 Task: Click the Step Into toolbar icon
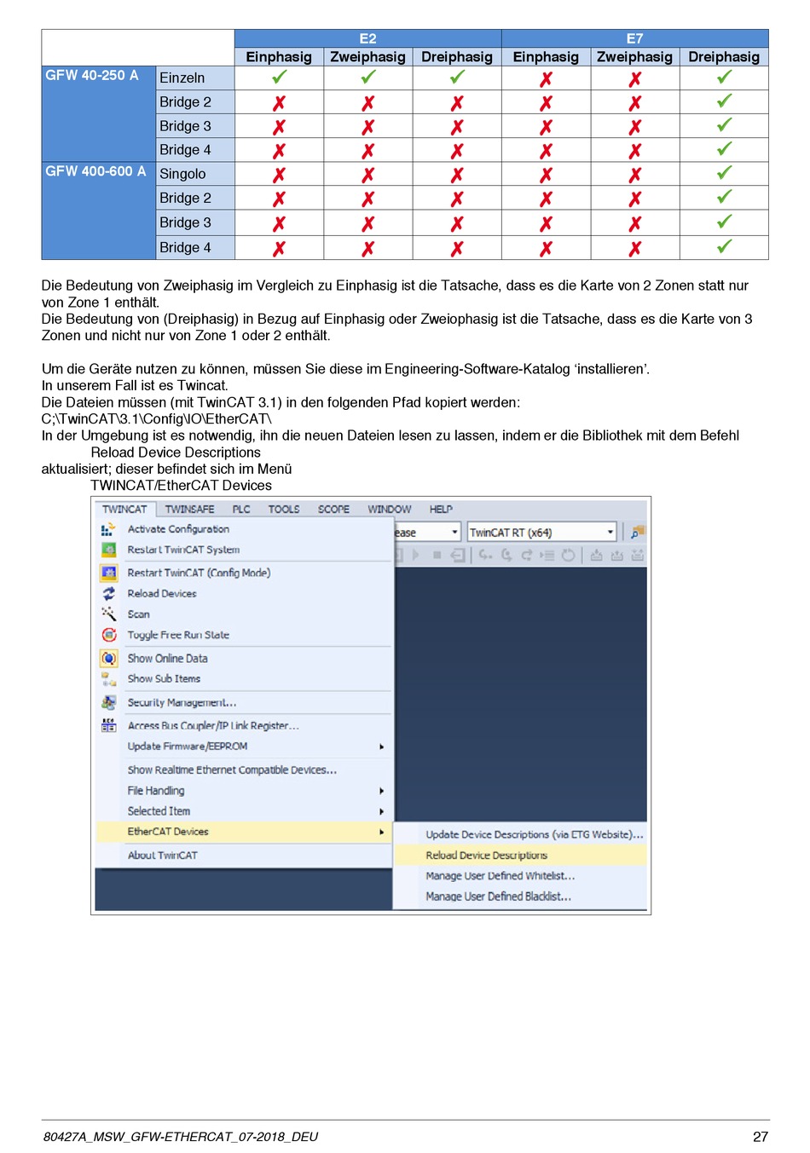coord(485,555)
